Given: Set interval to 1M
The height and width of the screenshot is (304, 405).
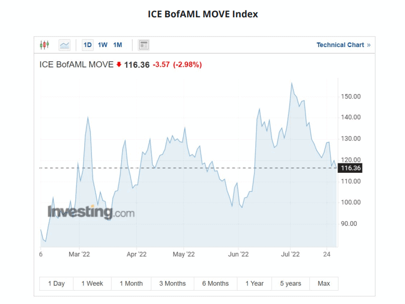Looking at the screenshot, I should (118, 45).
